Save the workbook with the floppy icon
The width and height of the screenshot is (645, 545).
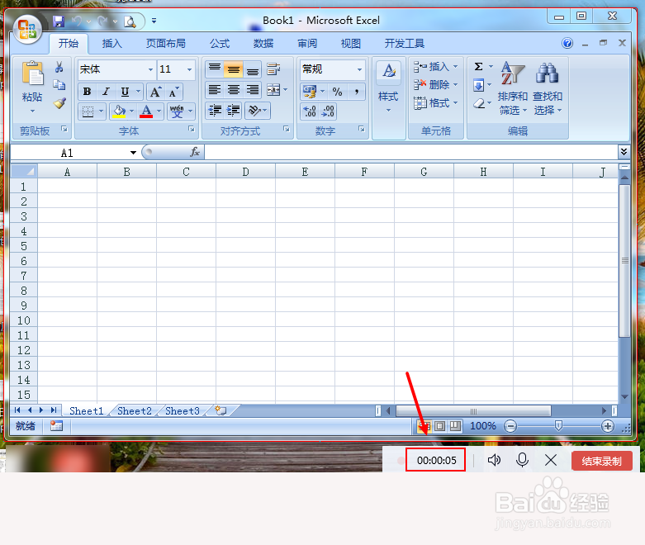tap(59, 21)
